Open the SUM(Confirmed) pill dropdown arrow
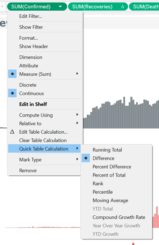This screenshot has width=159, height=245. pos(60,7)
